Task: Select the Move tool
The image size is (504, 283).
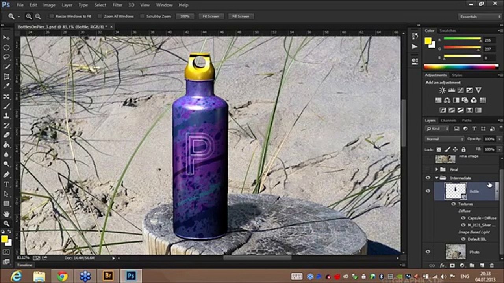Action: click(6, 38)
